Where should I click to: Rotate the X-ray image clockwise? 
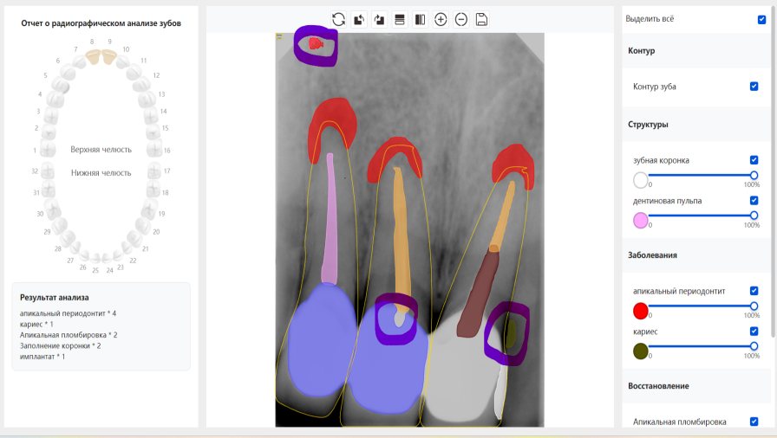click(379, 19)
